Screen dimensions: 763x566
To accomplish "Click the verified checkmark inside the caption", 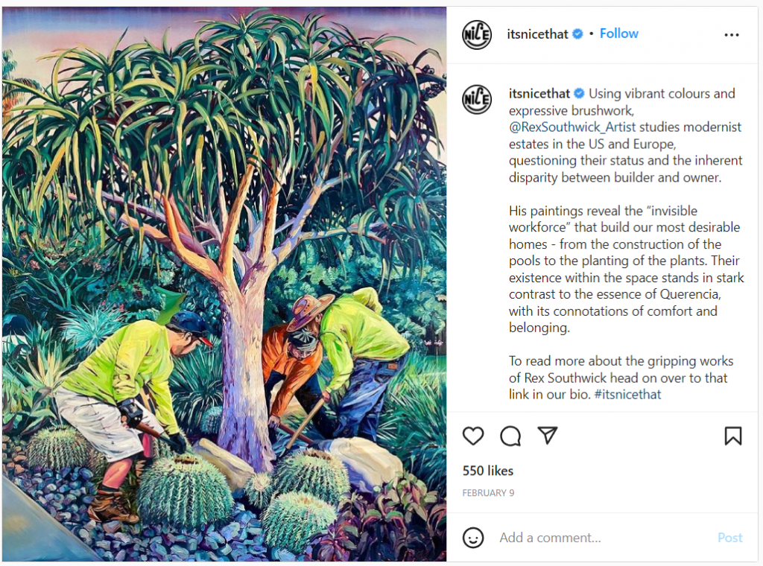I will pos(578,94).
